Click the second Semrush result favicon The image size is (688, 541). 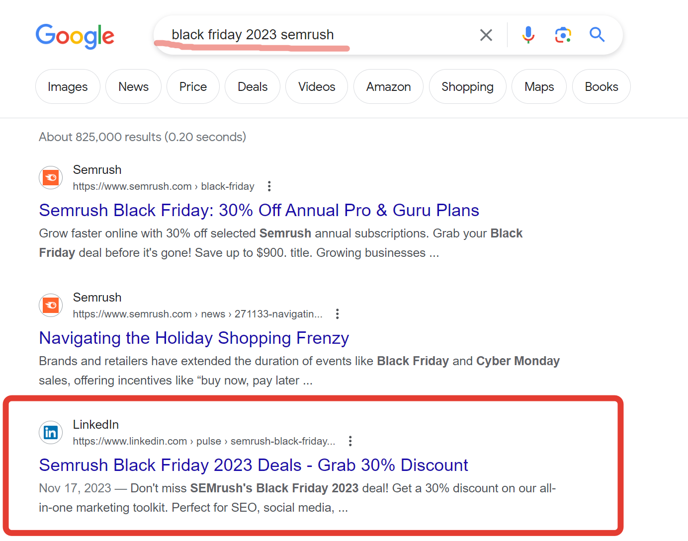coord(51,306)
